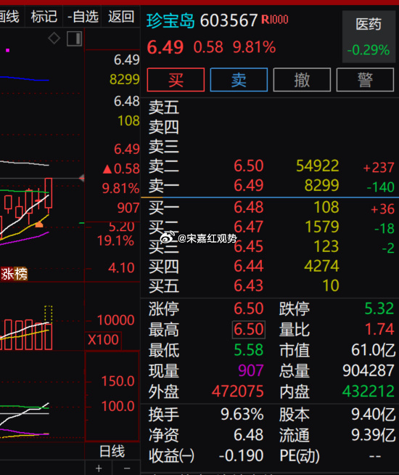The height and width of the screenshot is (475, 399).
Task: Click the 10000 volume axis label
Action: point(115,320)
